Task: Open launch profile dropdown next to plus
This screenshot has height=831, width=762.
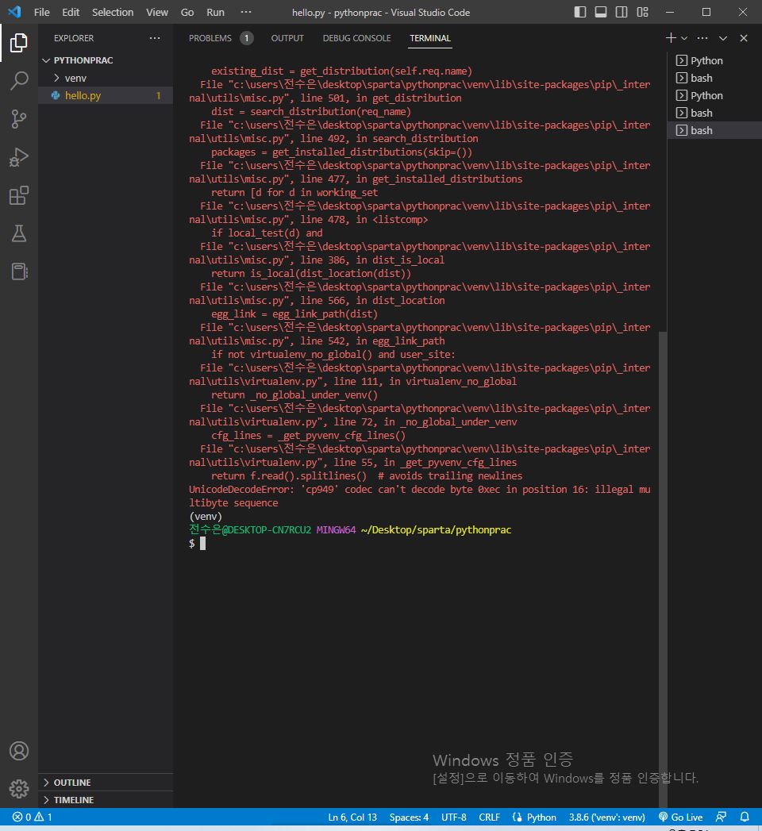Action: (684, 38)
